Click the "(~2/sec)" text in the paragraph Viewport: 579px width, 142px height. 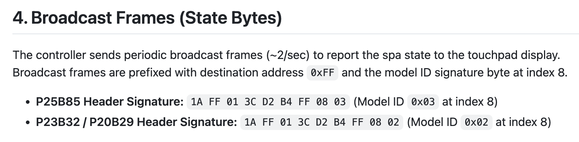[x=288, y=55]
